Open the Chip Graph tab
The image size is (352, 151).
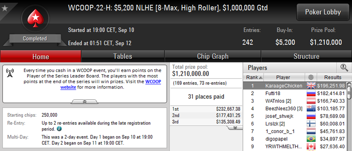[x=213, y=57]
